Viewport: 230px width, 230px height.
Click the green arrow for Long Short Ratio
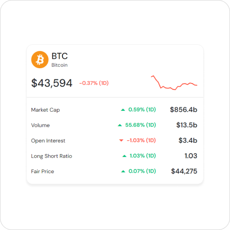(125, 156)
